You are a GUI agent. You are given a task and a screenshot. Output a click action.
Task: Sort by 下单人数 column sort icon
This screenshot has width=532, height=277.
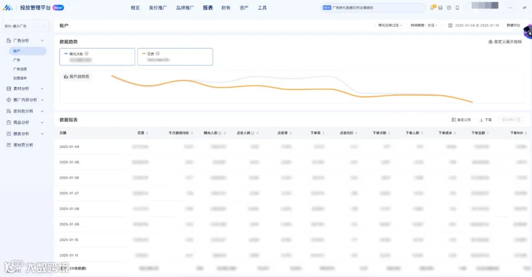coord(422,133)
